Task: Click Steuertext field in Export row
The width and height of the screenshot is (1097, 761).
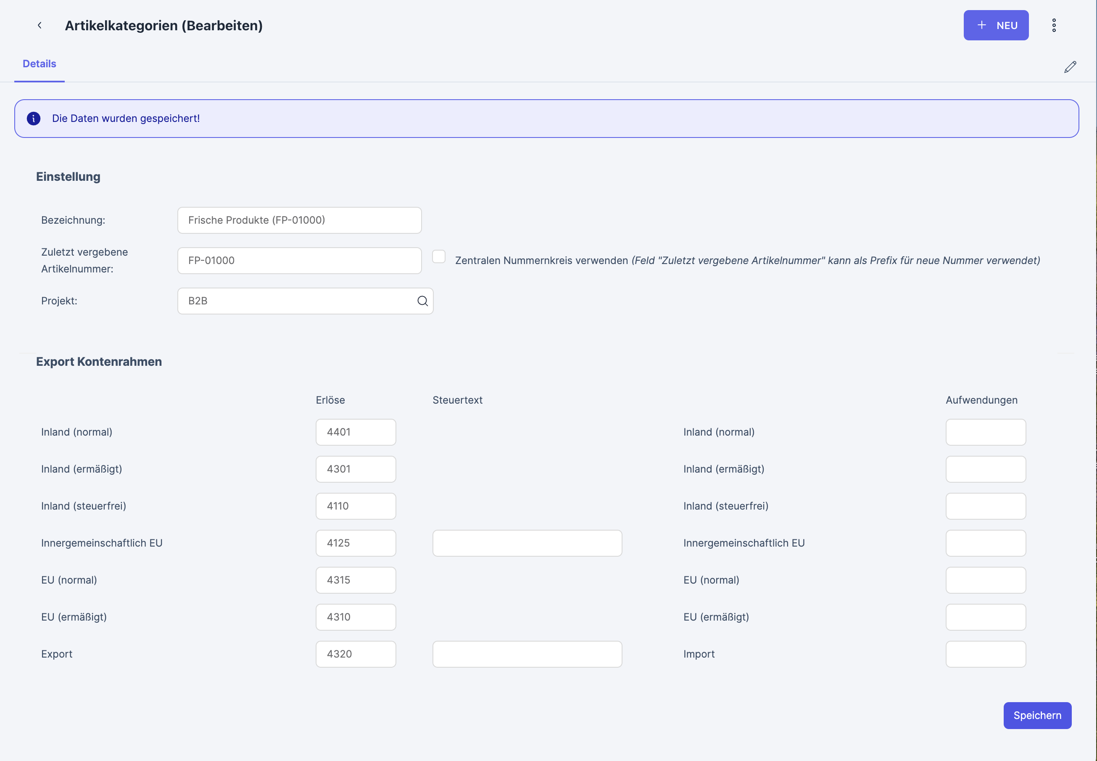Action: 527,654
